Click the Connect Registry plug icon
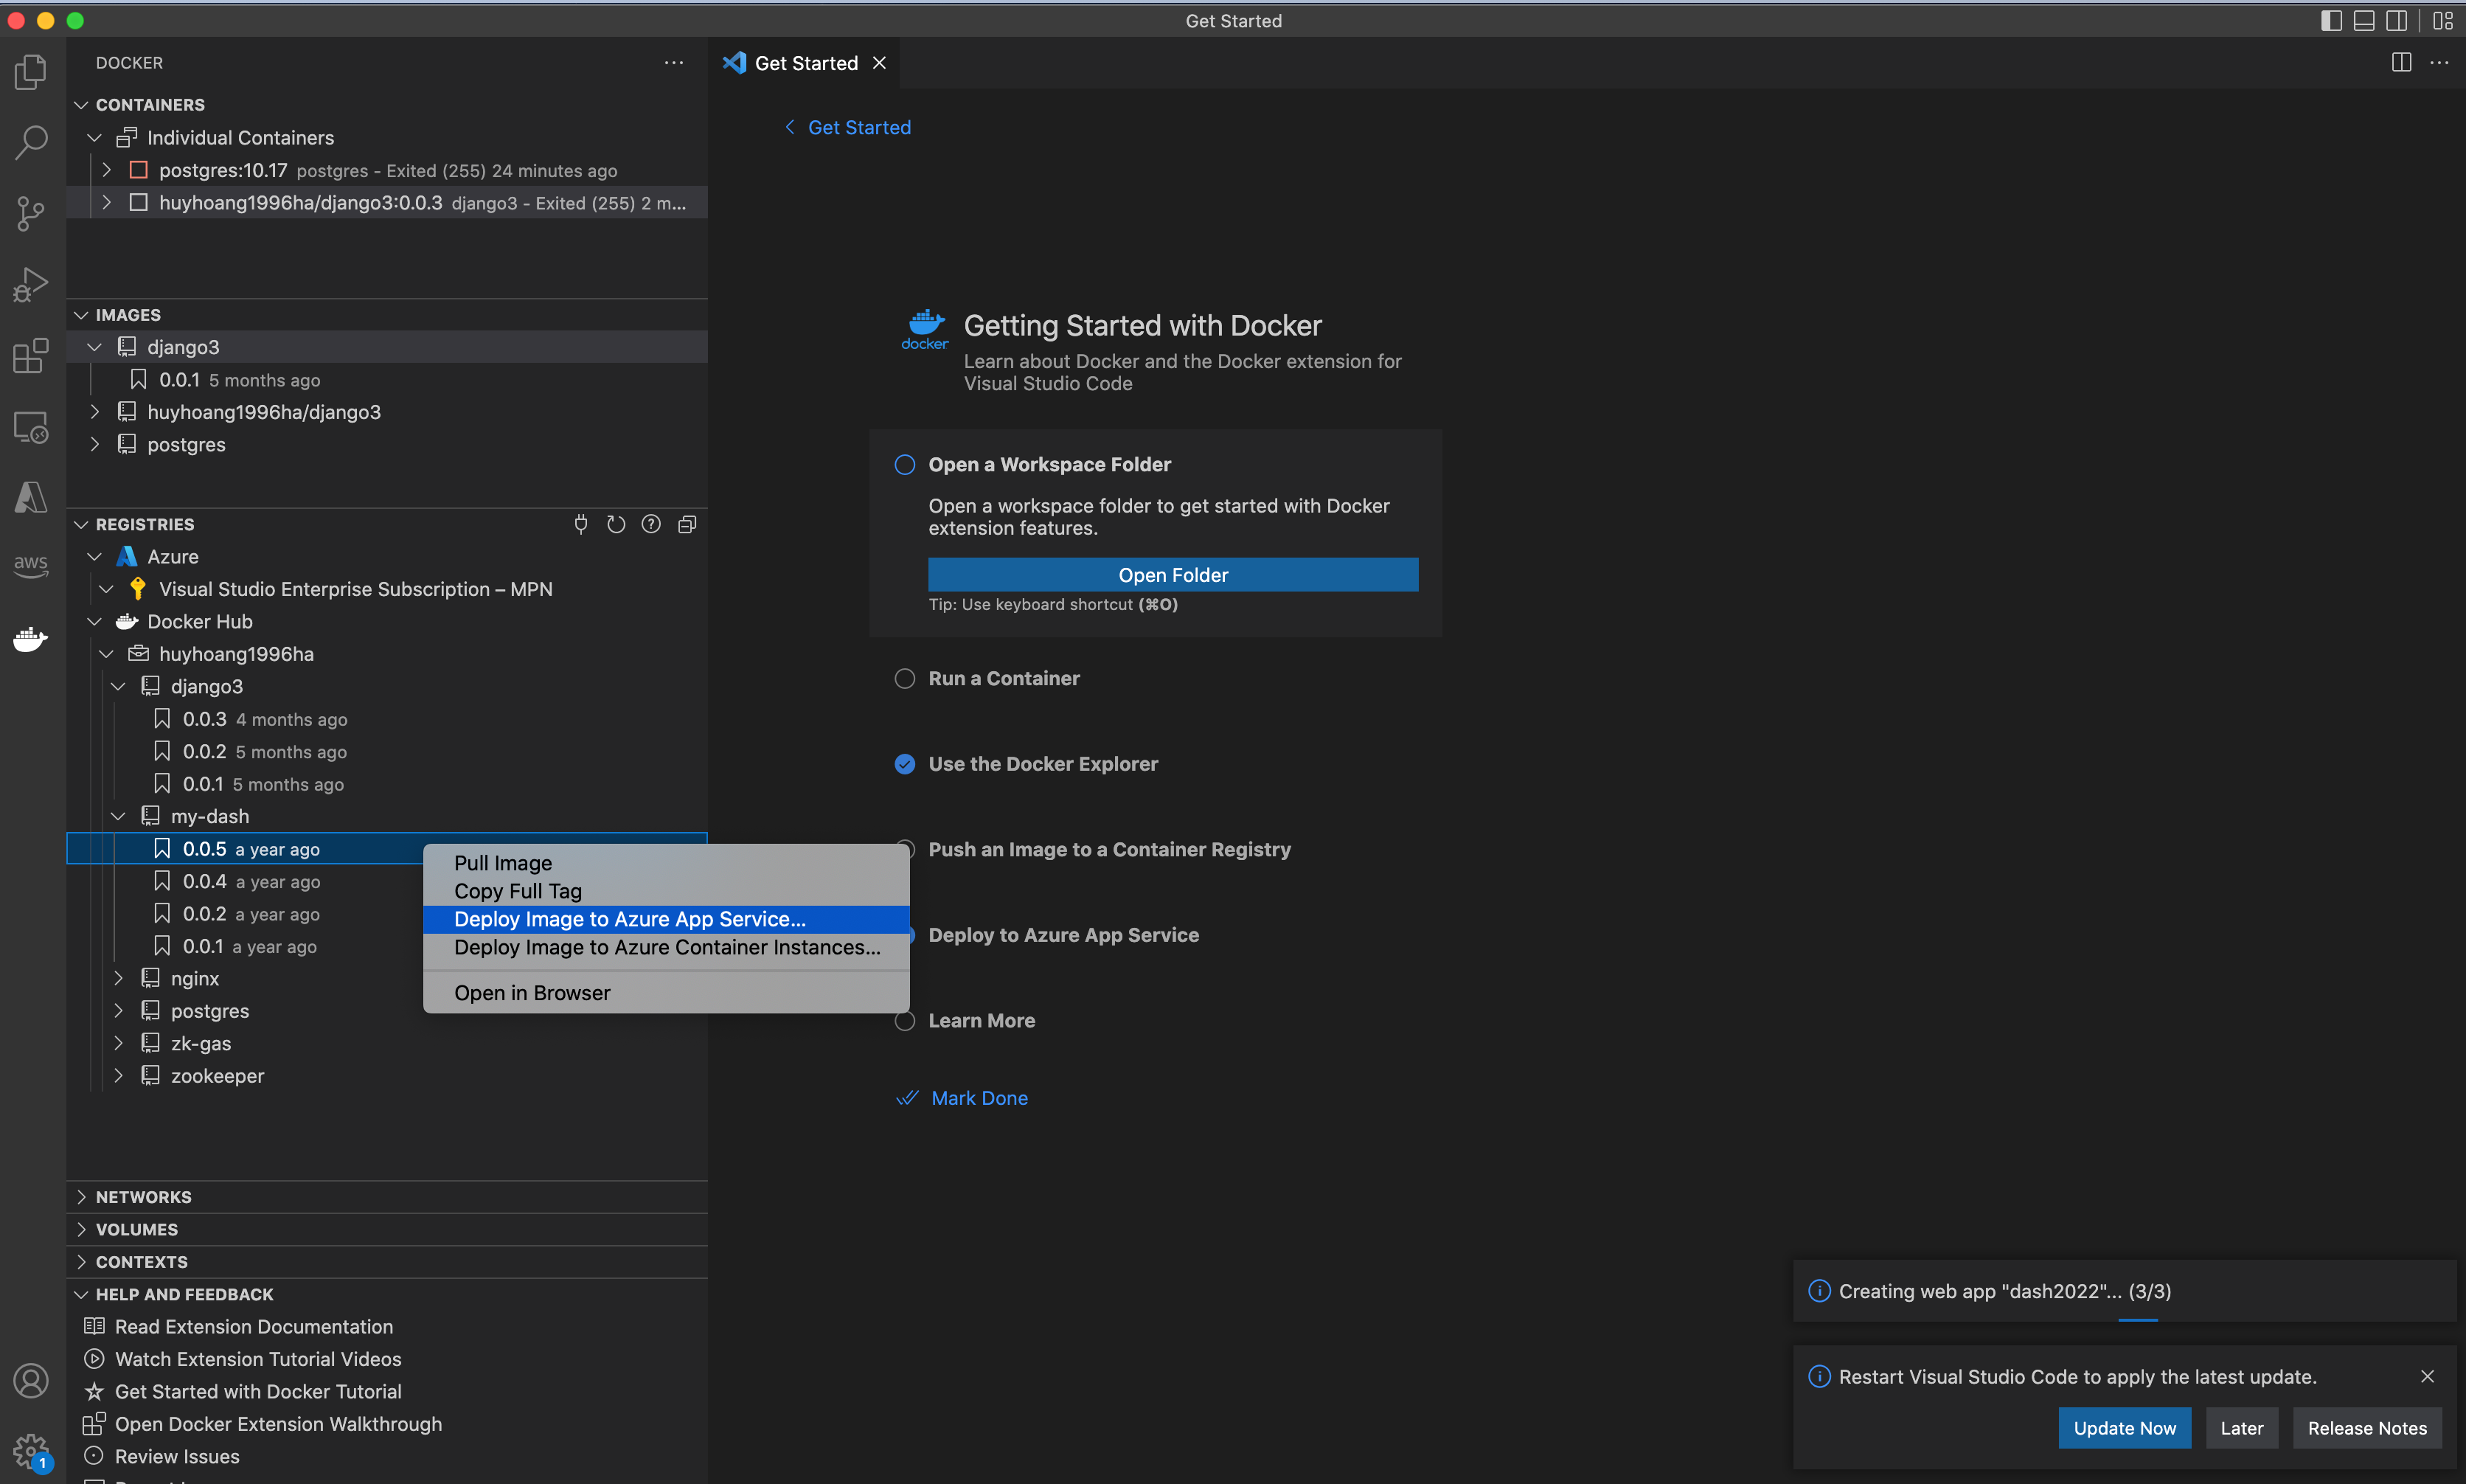The height and width of the screenshot is (1484, 2466). 581,524
